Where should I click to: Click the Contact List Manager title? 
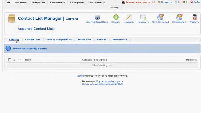(x=40, y=19)
